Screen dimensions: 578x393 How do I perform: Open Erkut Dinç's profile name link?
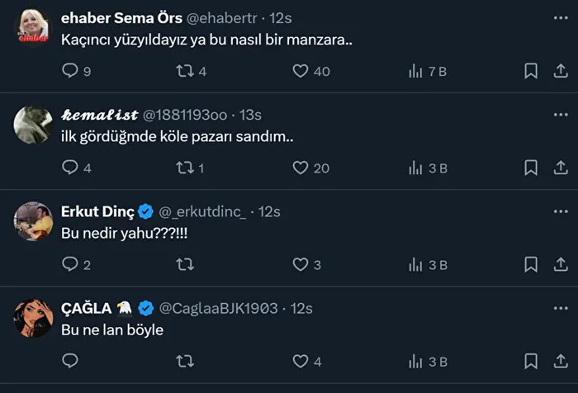[92, 211]
